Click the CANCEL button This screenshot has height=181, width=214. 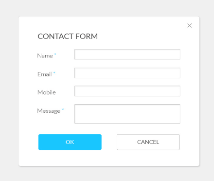pos(148,142)
